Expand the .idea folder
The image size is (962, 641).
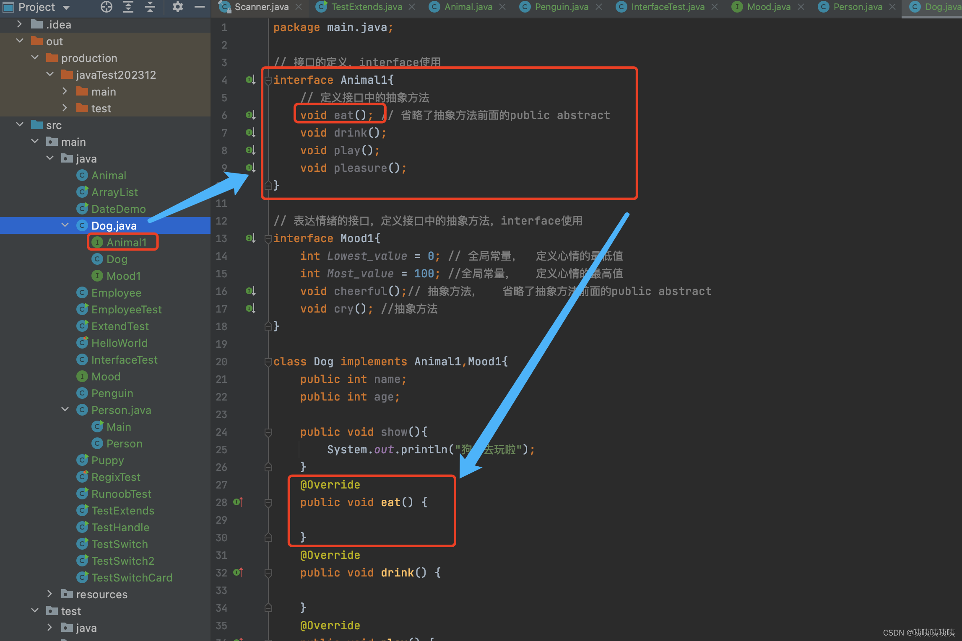[19, 24]
